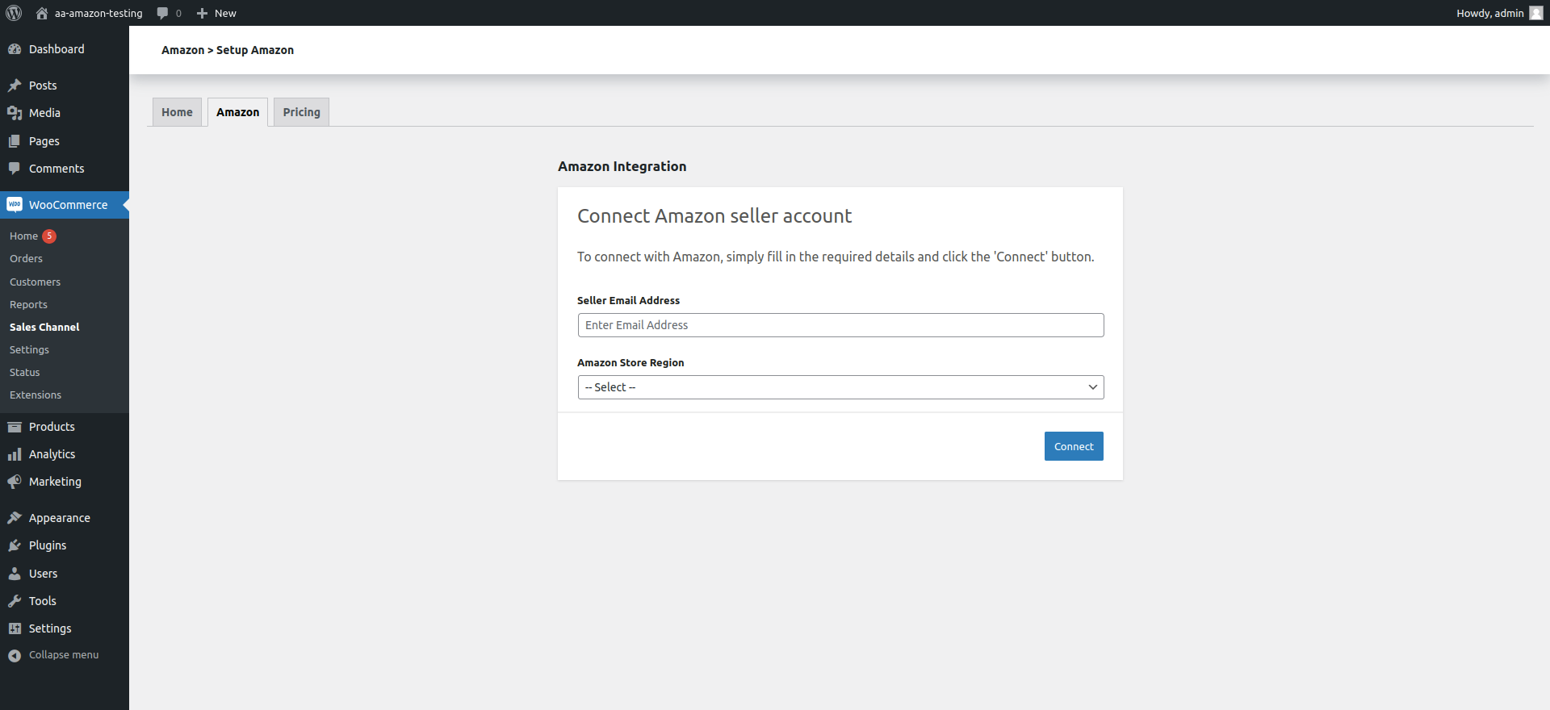The image size is (1550, 710).
Task: Click the Dashboard gauge icon
Action: click(x=15, y=49)
